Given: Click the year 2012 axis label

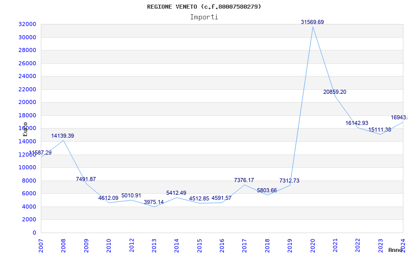Looking at the screenshot, I should [x=132, y=246].
